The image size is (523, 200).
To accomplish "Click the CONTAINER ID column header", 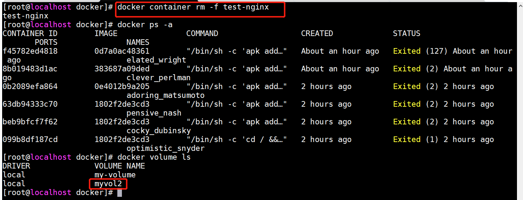I will point(30,34).
